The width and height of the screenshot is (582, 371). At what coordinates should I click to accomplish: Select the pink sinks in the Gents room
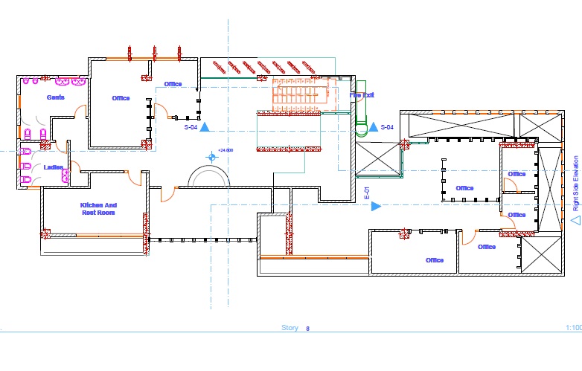(57, 81)
